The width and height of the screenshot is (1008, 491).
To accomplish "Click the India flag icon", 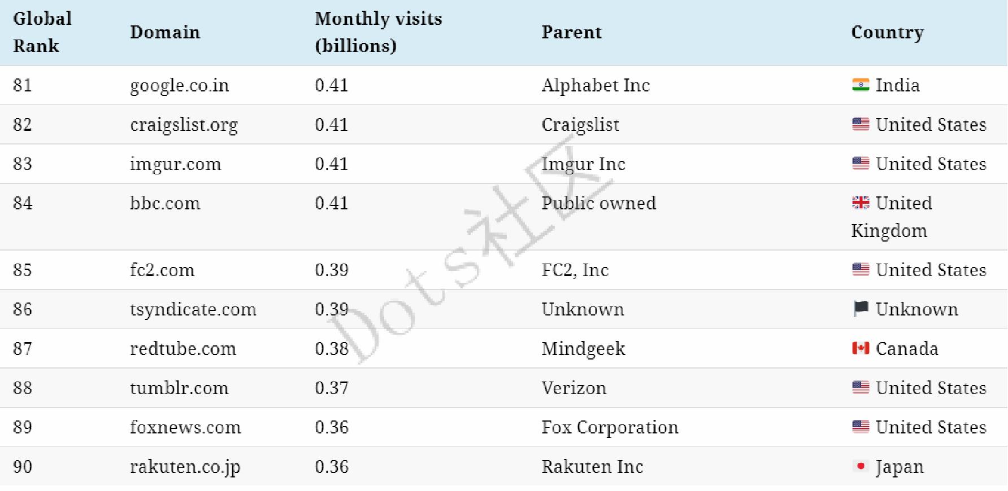I will click(x=861, y=85).
